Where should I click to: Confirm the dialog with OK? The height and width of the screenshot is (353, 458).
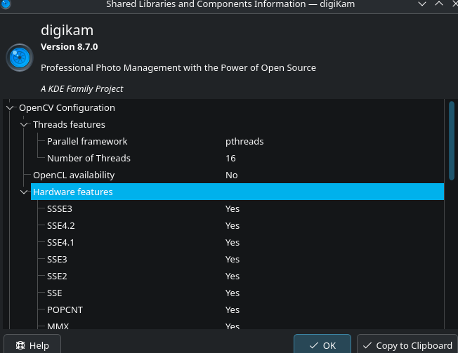click(322, 345)
